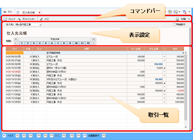193x140 pixels.
Task: Open the 仕入先 supplier combo box
Action: (29, 24)
